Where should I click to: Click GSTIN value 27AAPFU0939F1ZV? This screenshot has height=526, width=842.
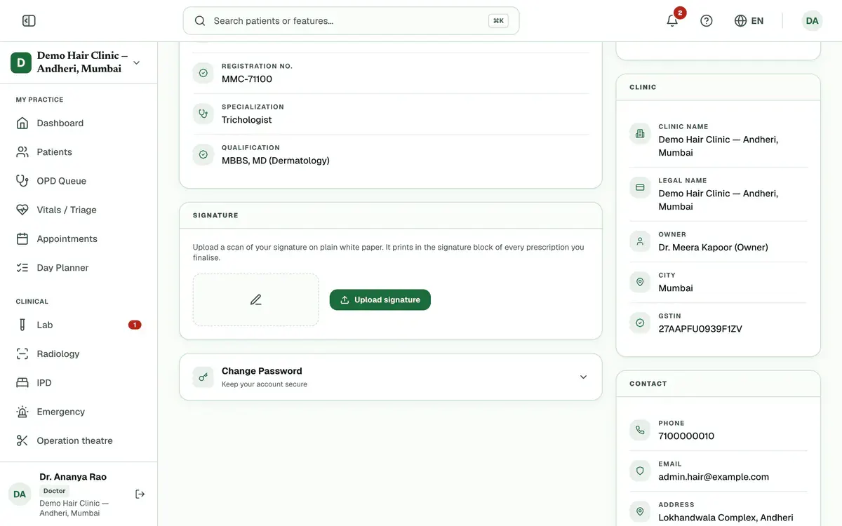(x=700, y=329)
